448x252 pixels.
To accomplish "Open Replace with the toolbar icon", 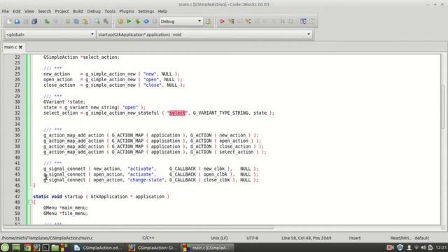I will click(106, 22).
